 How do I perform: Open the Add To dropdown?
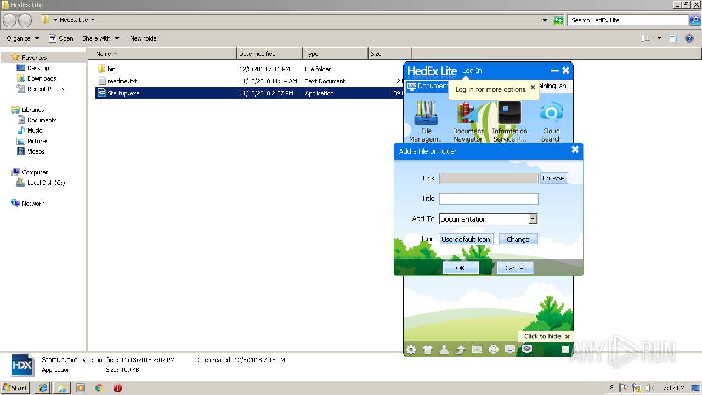pos(533,219)
